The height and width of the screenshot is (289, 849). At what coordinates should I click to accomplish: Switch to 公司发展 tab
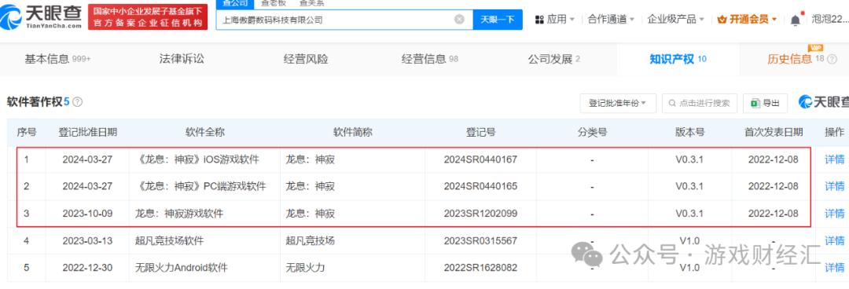(x=554, y=59)
